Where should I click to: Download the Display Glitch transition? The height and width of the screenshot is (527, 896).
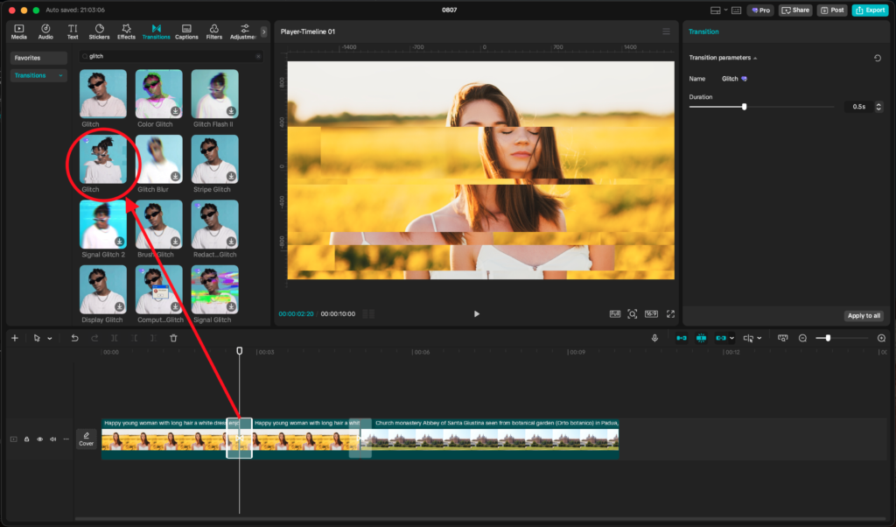coord(119,306)
